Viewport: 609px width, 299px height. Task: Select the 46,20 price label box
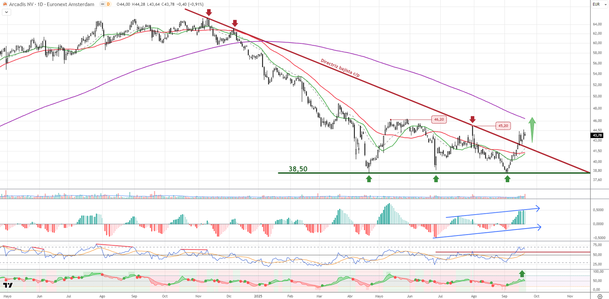(x=439, y=119)
